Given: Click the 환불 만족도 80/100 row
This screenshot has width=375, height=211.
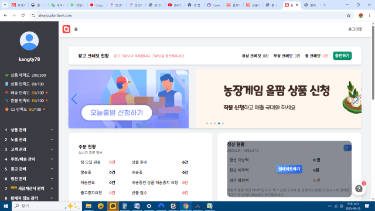Looking at the screenshot, I should click(x=26, y=101).
